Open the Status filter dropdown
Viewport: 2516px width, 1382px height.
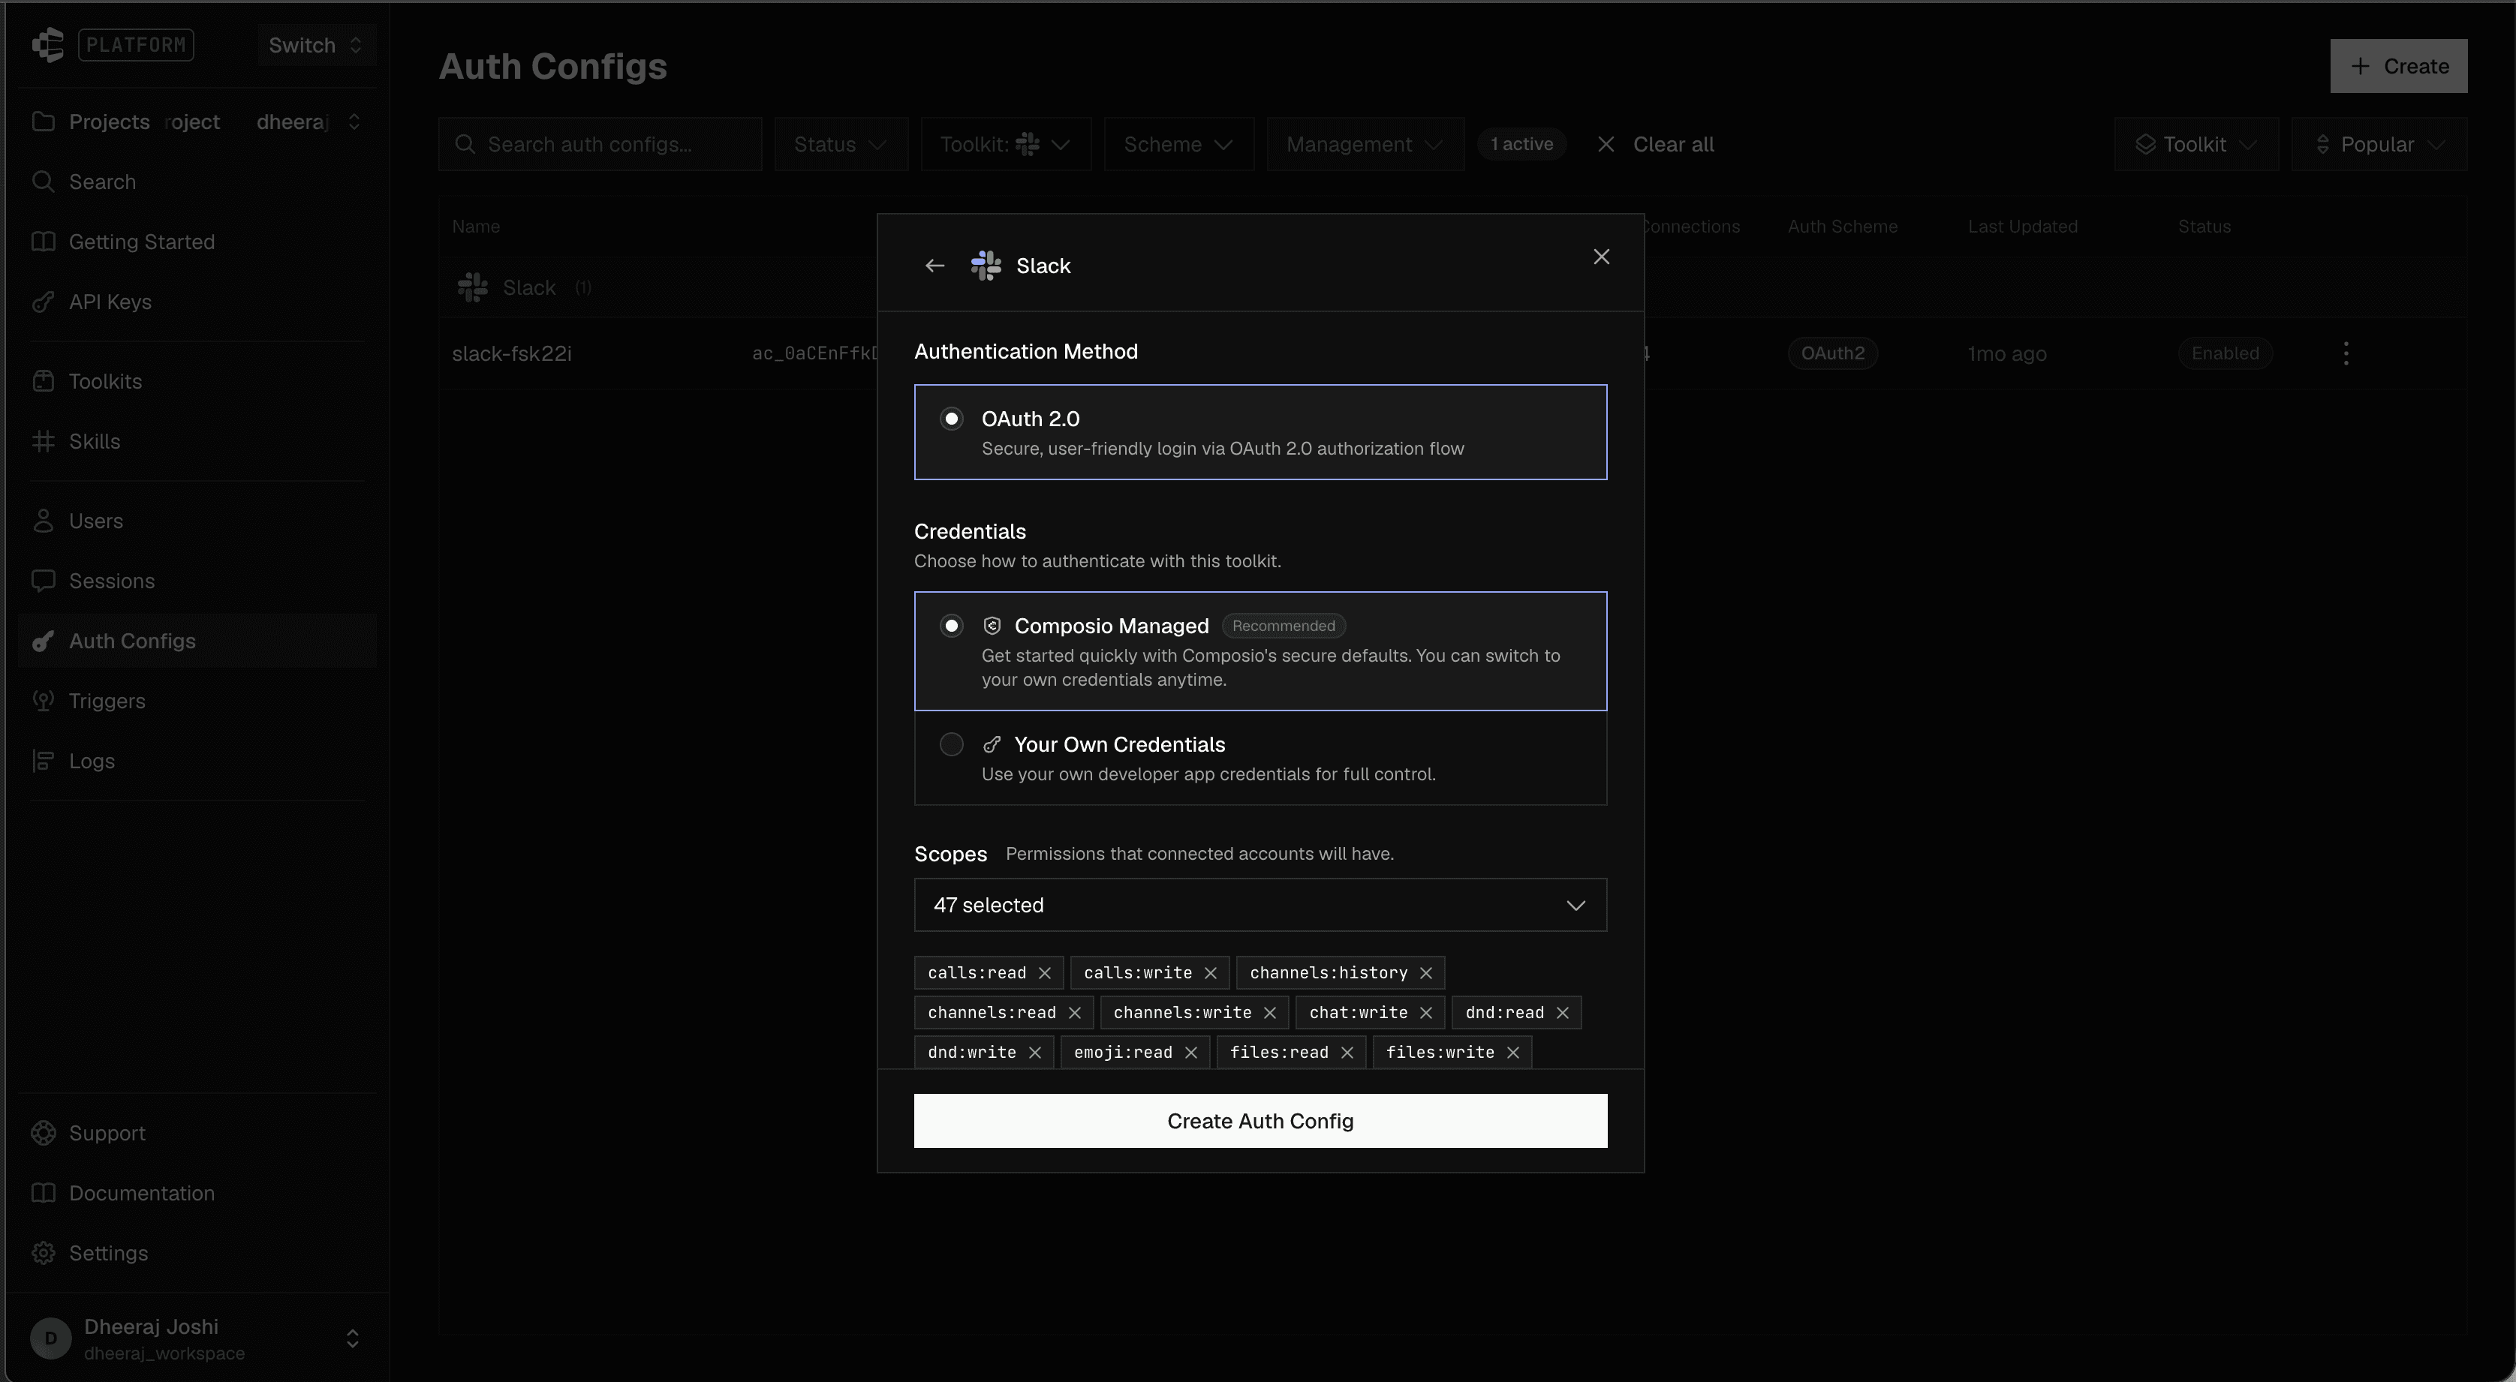tap(841, 145)
